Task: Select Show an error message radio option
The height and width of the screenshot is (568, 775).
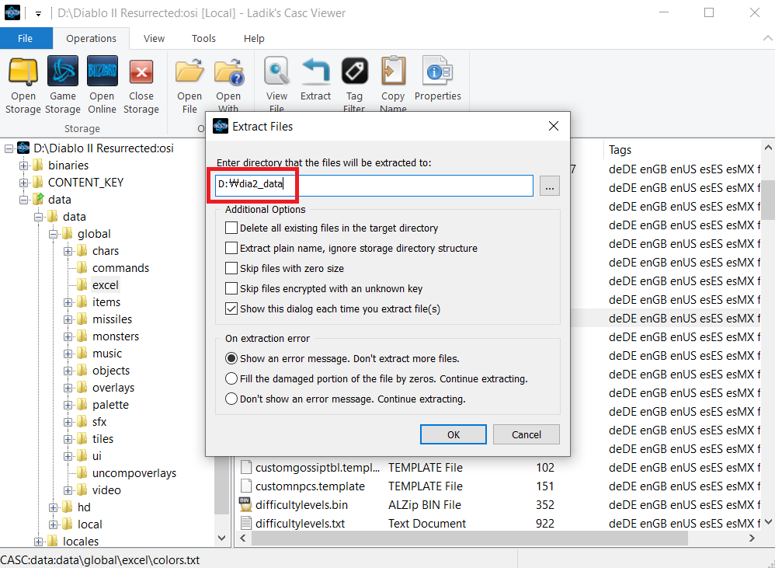Action: (x=231, y=358)
